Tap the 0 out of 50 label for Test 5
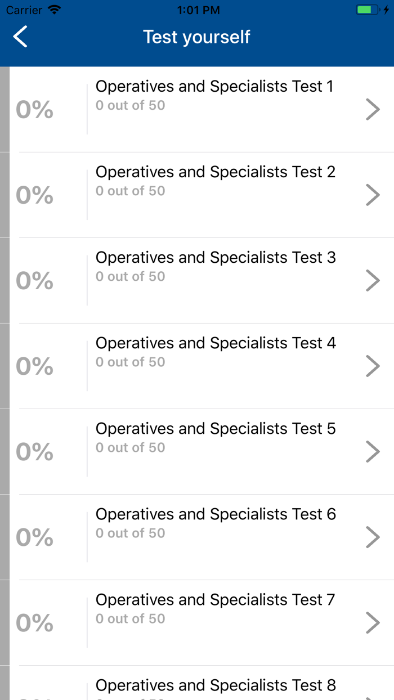 point(130,447)
